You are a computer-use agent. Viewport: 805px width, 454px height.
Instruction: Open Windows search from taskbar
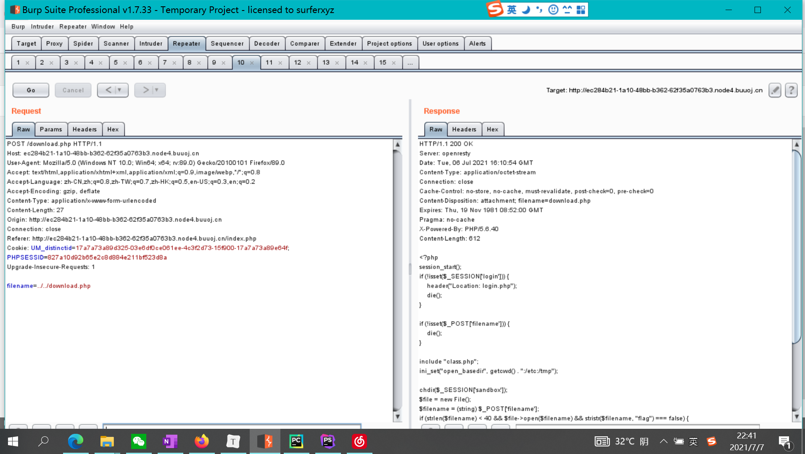point(44,441)
